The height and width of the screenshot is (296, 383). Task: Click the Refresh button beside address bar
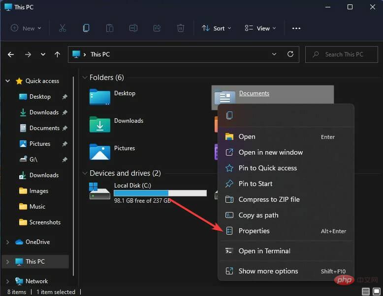(x=290, y=54)
